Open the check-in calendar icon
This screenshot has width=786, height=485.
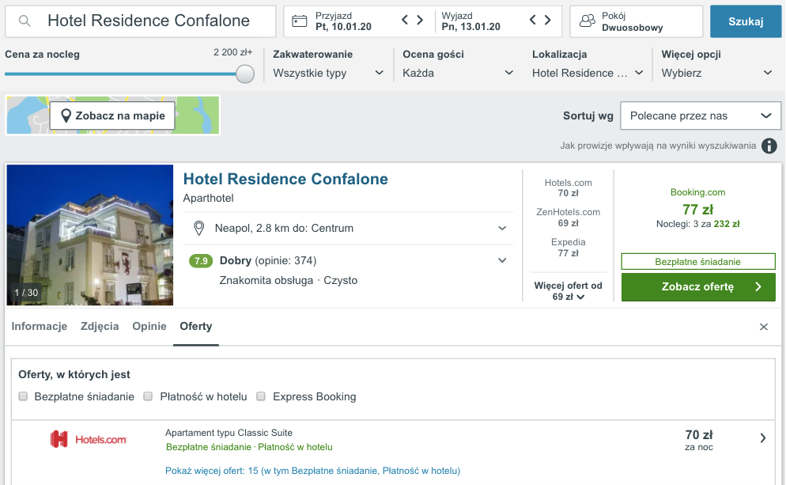tap(300, 21)
